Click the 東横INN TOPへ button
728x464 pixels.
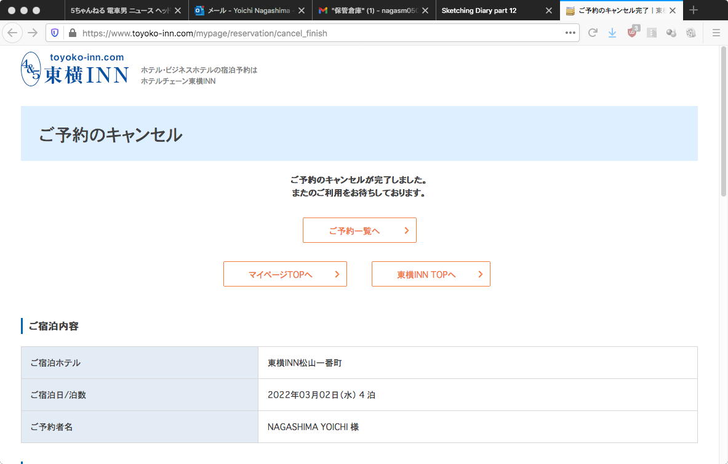click(x=431, y=274)
